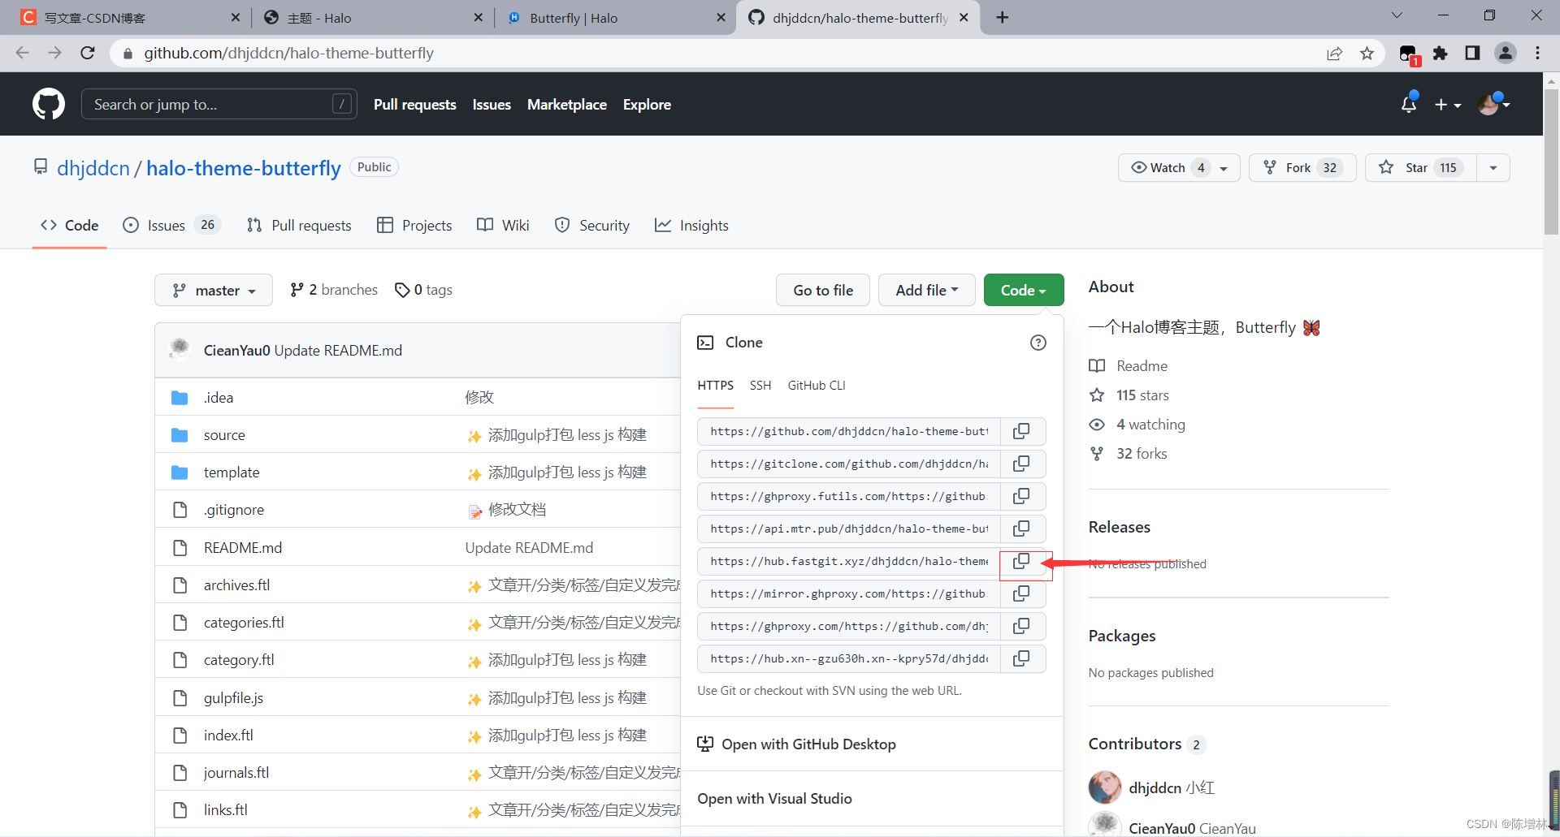Open the dhjddcn owner link
Image resolution: width=1560 pixels, height=837 pixels.
(x=93, y=168)
